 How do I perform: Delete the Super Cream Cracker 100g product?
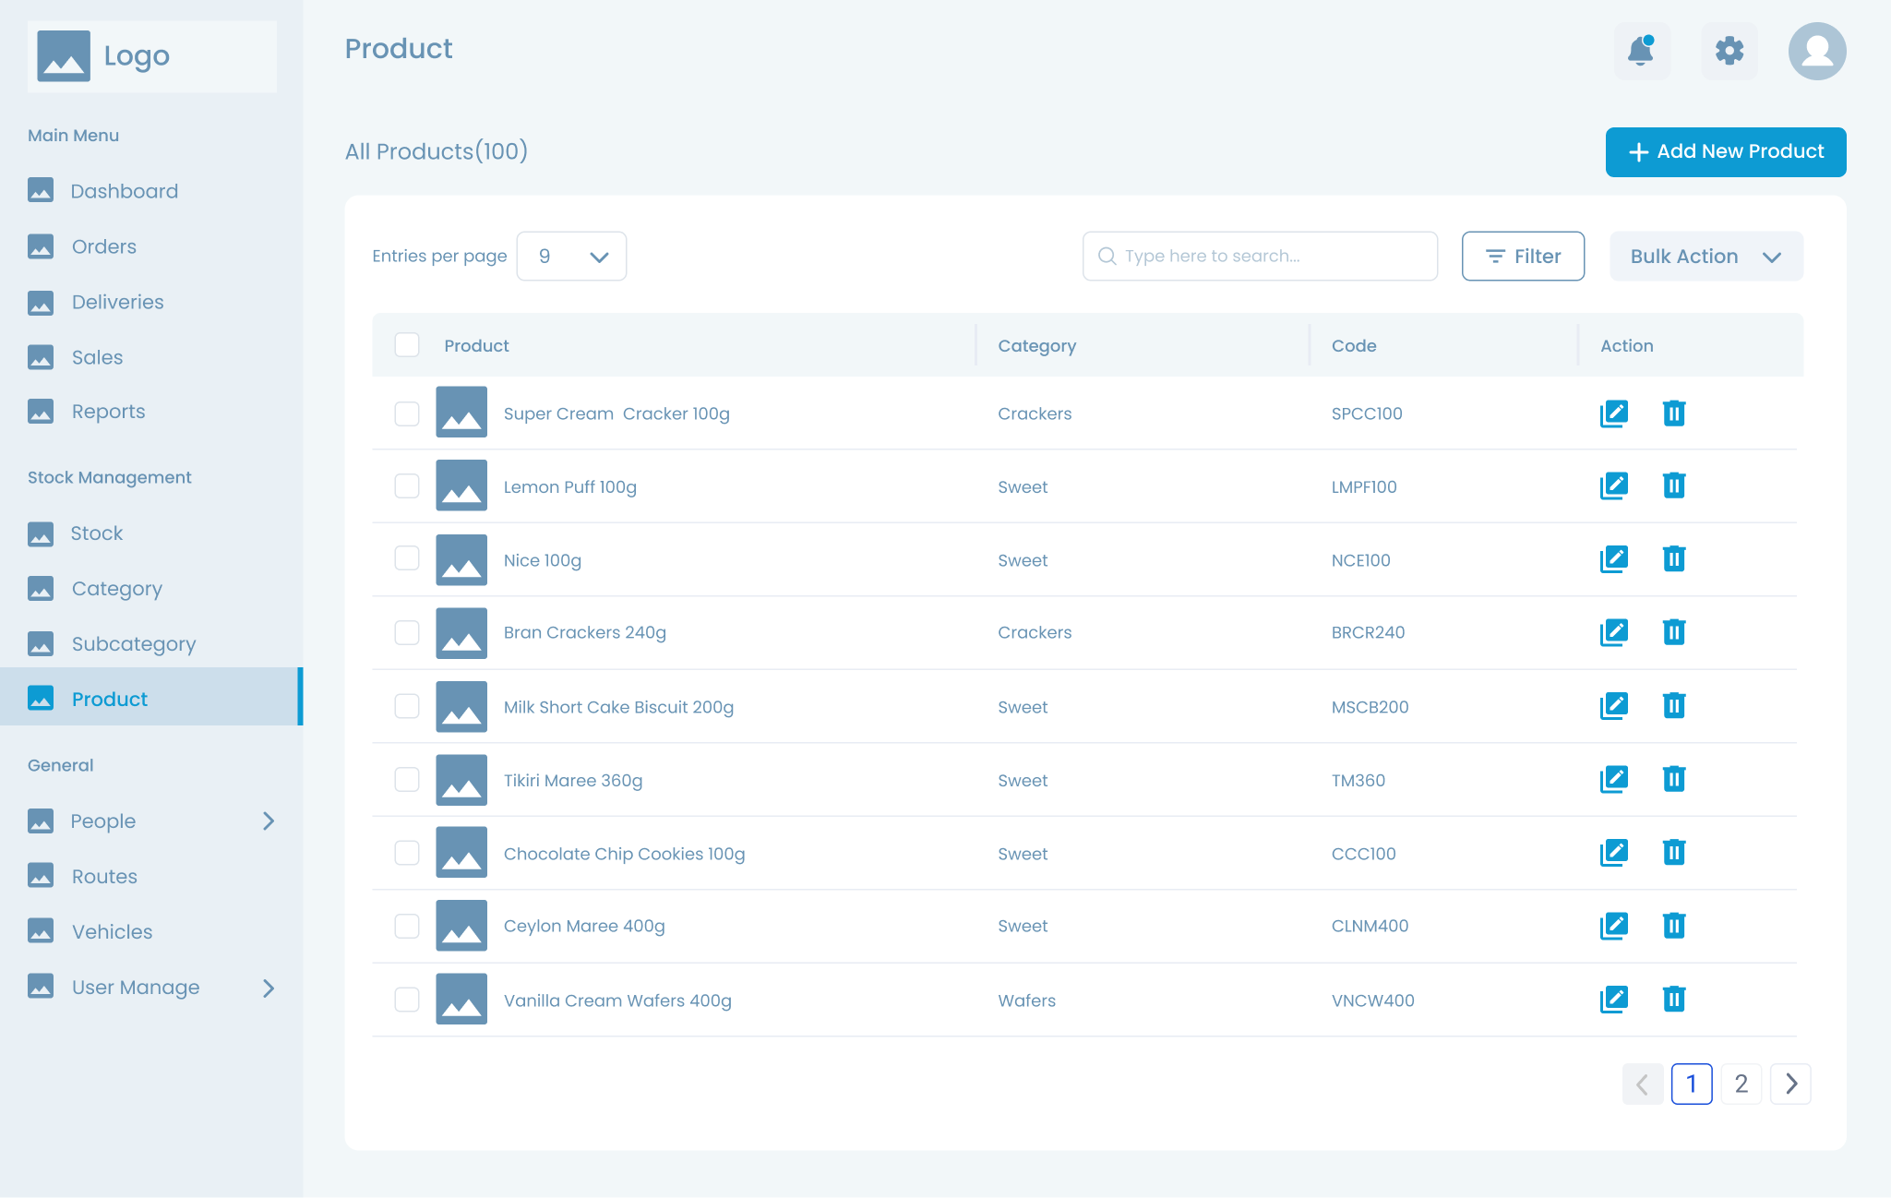tap(1675, 413)
